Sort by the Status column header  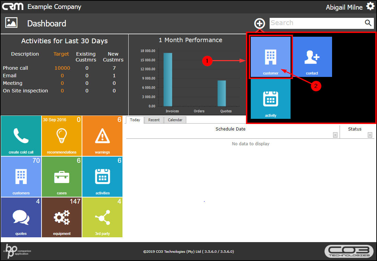[x=355, y=129]
